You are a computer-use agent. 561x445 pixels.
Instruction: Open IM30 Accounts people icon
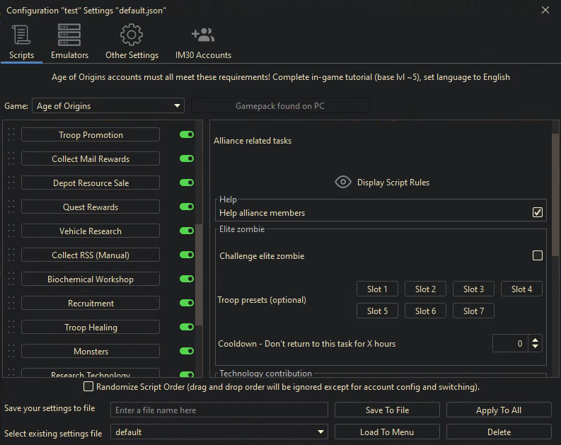tap(203, 35)
